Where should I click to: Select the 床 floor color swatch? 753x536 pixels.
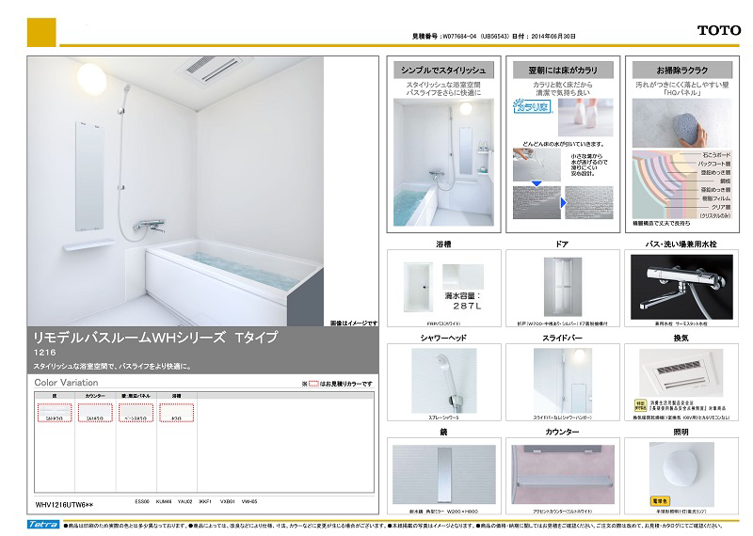point(55,413)
